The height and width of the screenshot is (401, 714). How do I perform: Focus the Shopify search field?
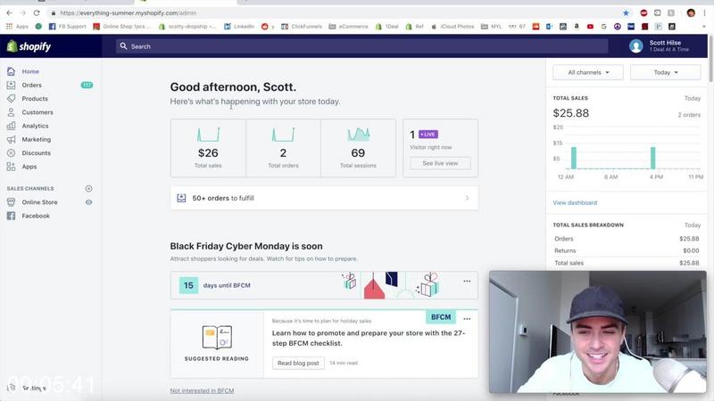[362, 46]
